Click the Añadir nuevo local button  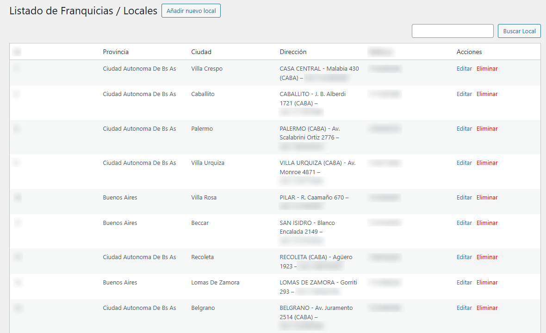coord(191,11)
